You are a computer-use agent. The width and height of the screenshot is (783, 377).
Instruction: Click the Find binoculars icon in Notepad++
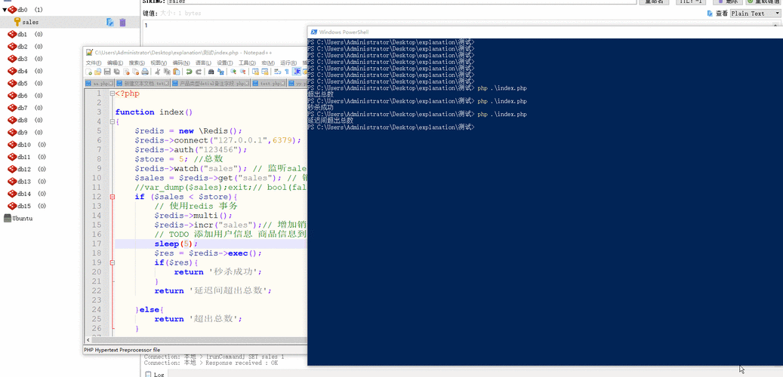(x=211, y=72)
